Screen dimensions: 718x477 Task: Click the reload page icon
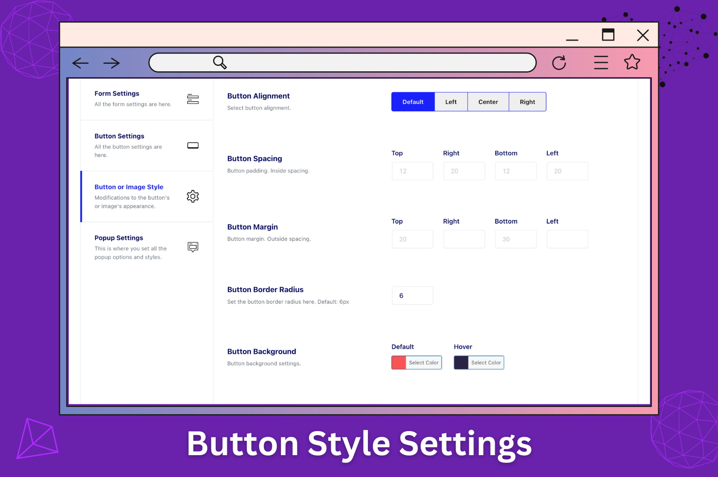(x=559, y=63)
